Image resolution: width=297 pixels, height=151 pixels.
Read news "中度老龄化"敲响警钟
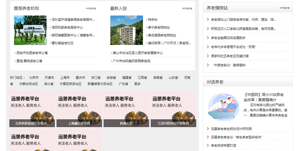coord(228,65)
